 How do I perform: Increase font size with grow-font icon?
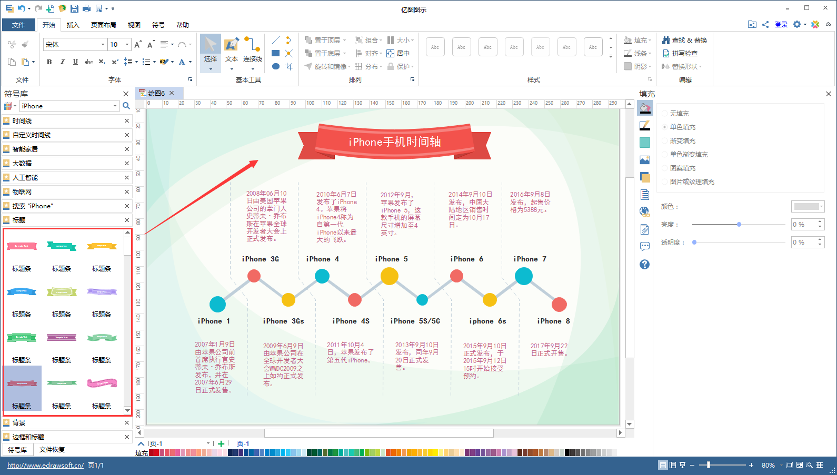coord(137,44)
